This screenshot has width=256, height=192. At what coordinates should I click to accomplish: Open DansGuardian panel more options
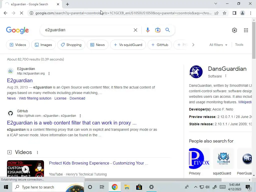[x=226, y=76]
